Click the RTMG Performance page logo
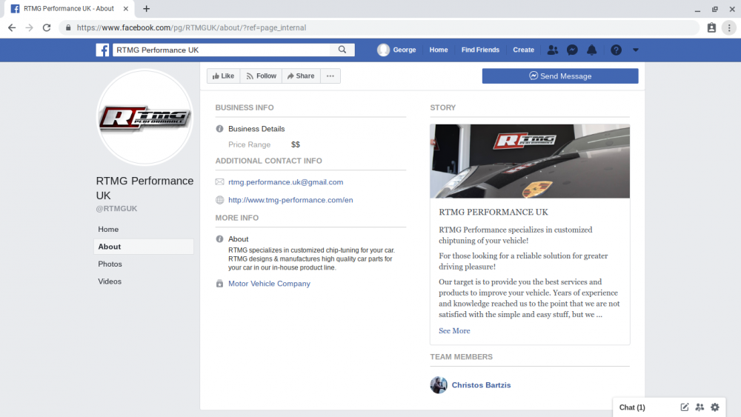 click(x=144, y=117)
